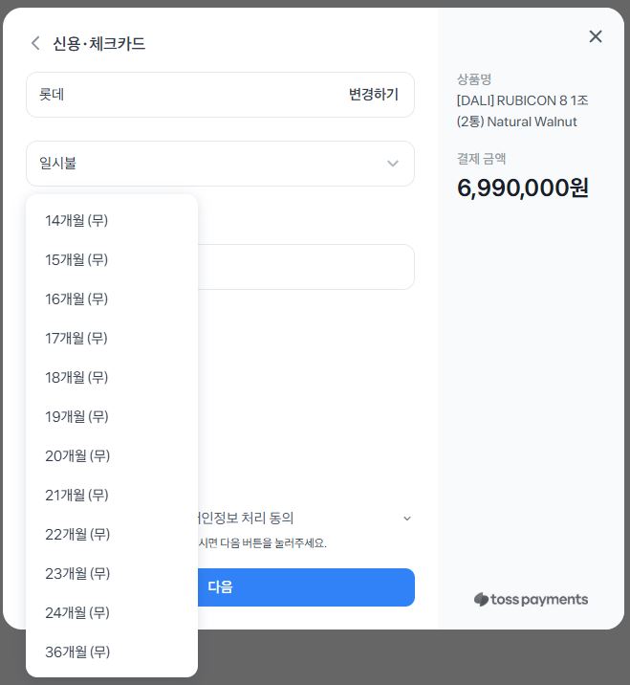
Task: Click the toss payments logo
Action: [x=531, y=600]
